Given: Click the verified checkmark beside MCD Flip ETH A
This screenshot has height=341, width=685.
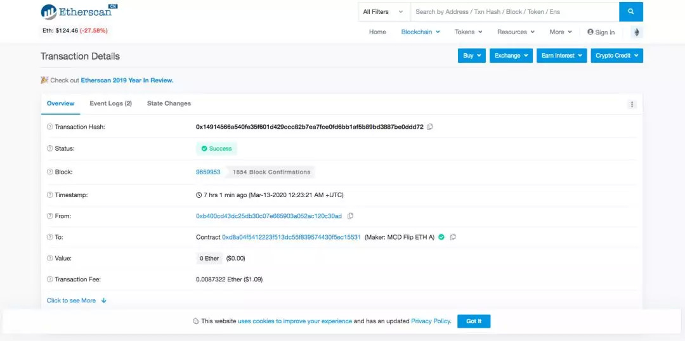Looking at the screenshot, I should [441, 237].
